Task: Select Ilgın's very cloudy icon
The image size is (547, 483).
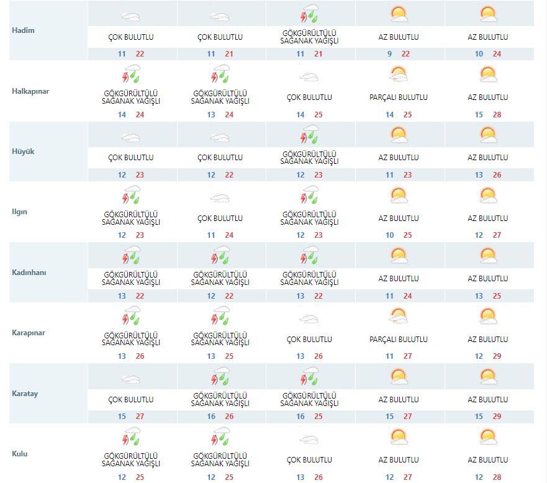Action: tap(220, 197)
